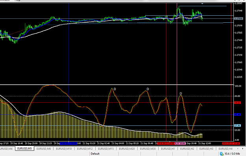Click the chart tabs scroll-left arrow
This screenshot has height=156, width=246.
(238, 149)
